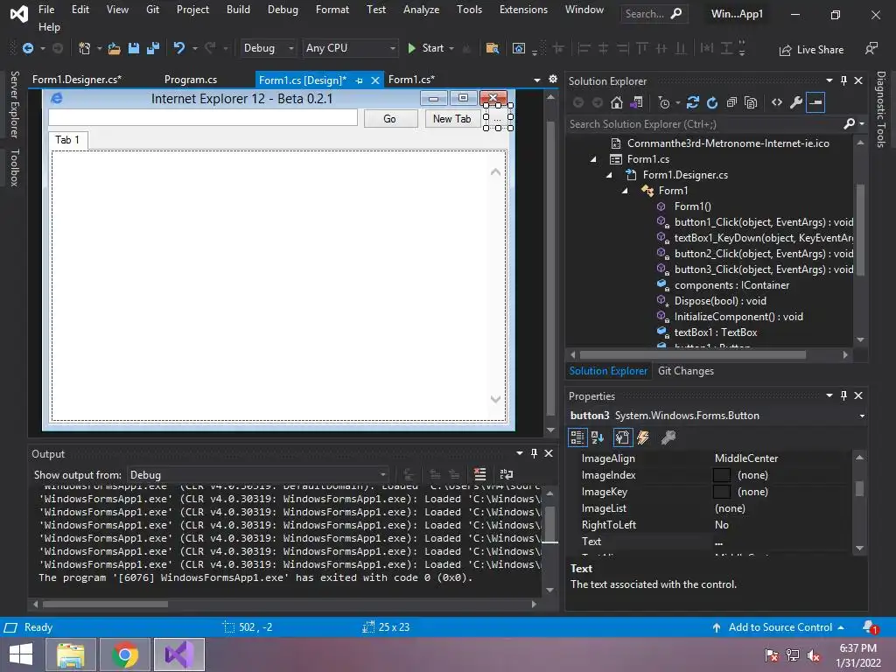Create a new project from the toolbar
Image resolution: width=896 pixels, height=672 pixels.
[x=84, y=49]
